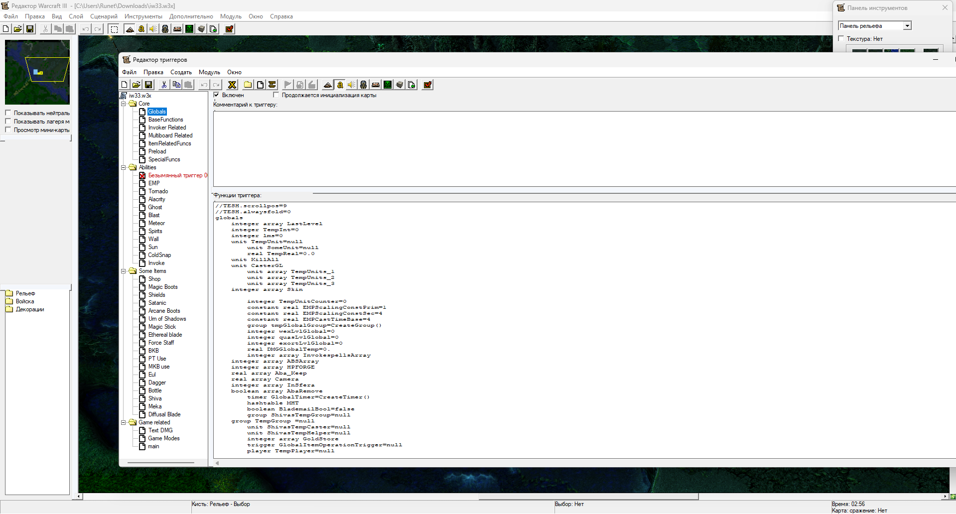This screenshot has width=956, height=514.
Task: Toggle 'Текстура: Нет' checkbox in tool panel
Action: pyautogui.click(x=841, y=38)
